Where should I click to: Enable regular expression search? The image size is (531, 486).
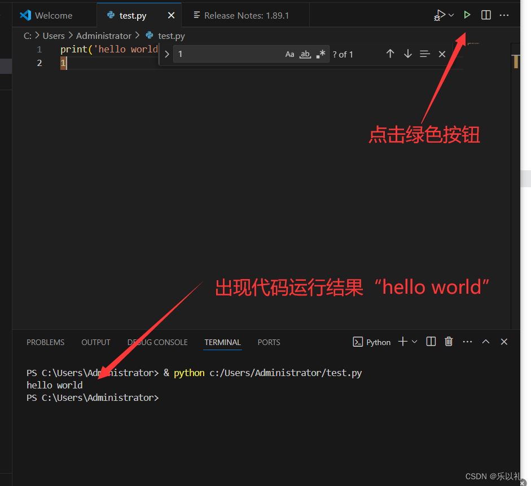(321, 54)
